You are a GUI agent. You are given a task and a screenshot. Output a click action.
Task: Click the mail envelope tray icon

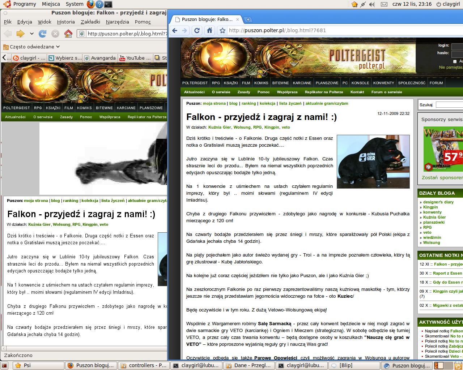(x=384, y=4)
